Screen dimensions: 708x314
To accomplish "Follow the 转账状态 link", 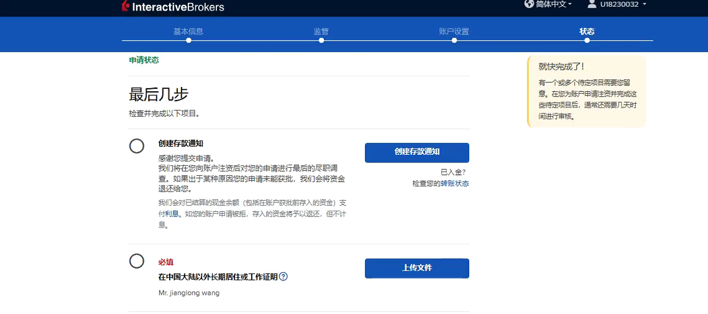I will coord(454,184).
